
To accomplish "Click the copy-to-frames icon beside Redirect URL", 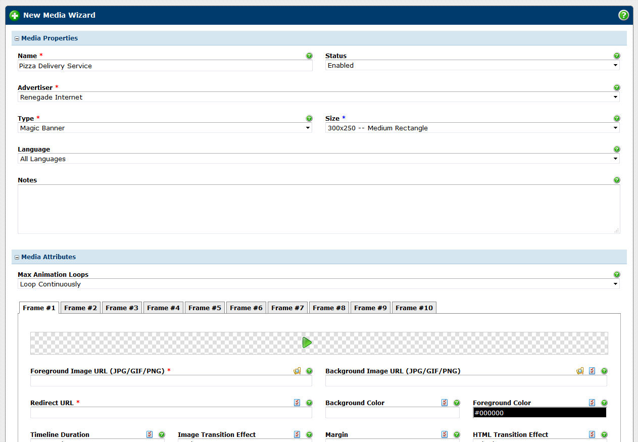I will point(297,403).
